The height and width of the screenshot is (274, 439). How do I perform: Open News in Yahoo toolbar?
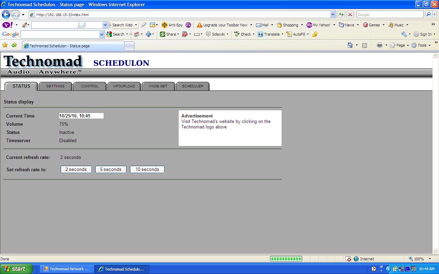click(346, 25)
